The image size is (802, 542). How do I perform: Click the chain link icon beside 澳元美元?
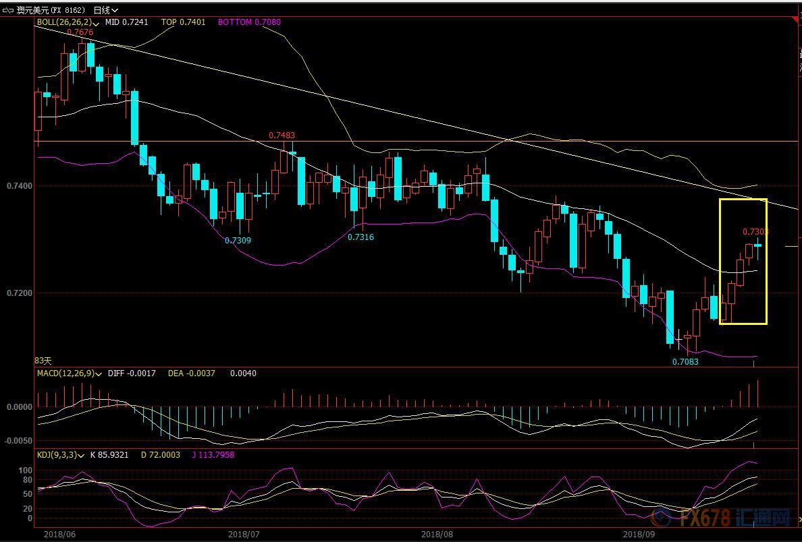click(8, 9)
